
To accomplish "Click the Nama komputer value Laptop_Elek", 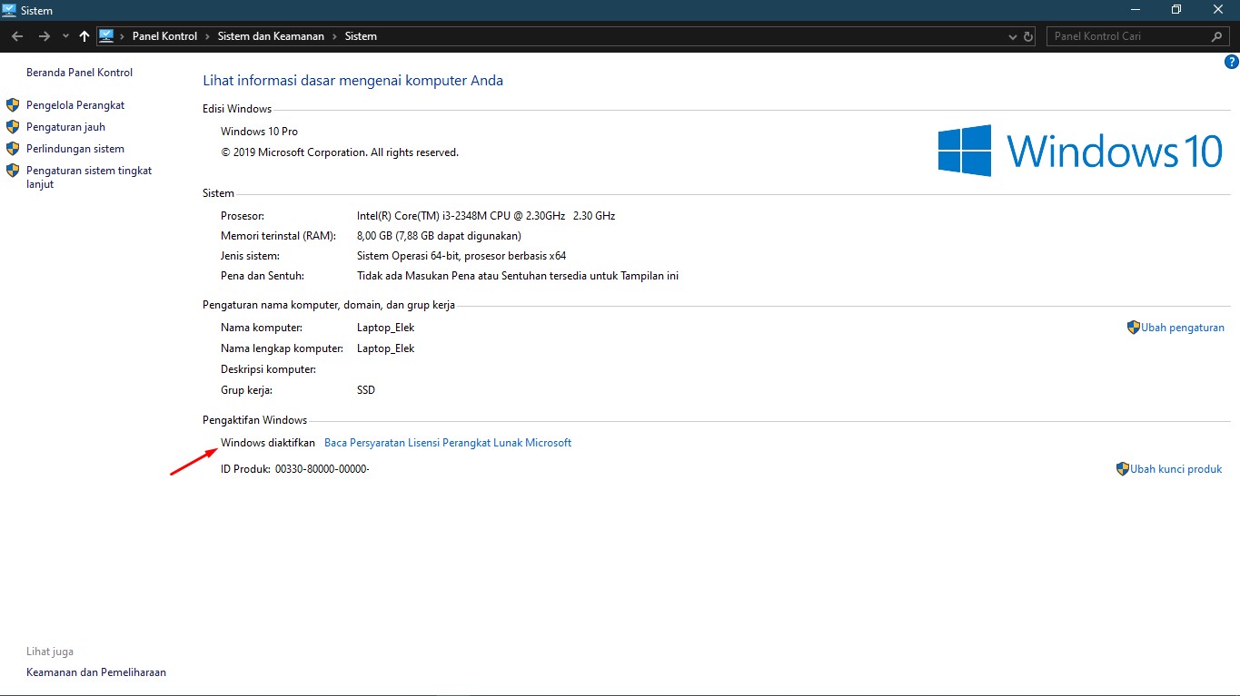I will tap(385, 328).
